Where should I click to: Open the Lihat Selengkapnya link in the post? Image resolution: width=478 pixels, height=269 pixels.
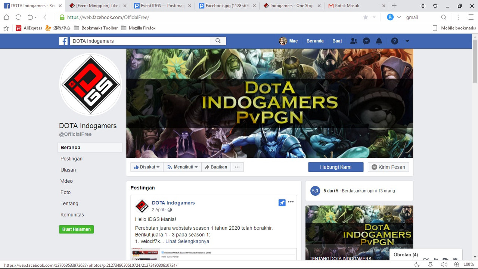[187, 241]
